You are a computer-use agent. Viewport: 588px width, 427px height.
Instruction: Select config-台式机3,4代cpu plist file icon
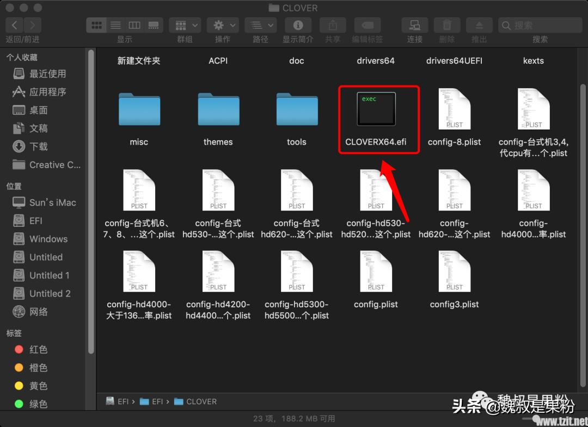click(533, 109)
